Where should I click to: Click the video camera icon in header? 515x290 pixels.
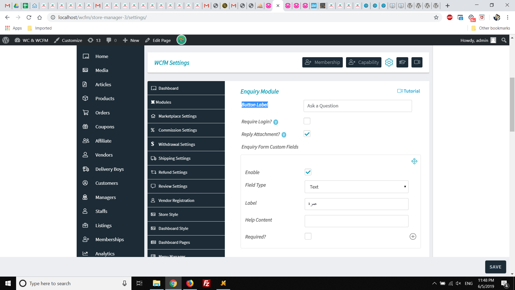coord(417,62)
